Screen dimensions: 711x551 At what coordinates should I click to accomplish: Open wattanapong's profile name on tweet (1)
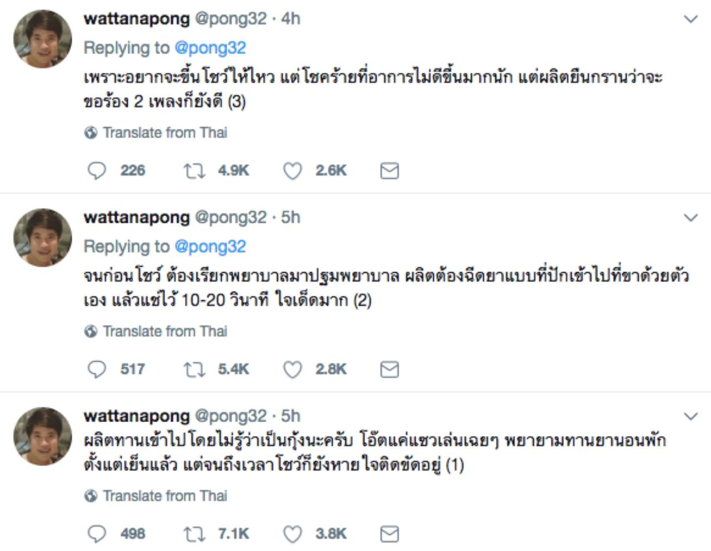point(137,415)
